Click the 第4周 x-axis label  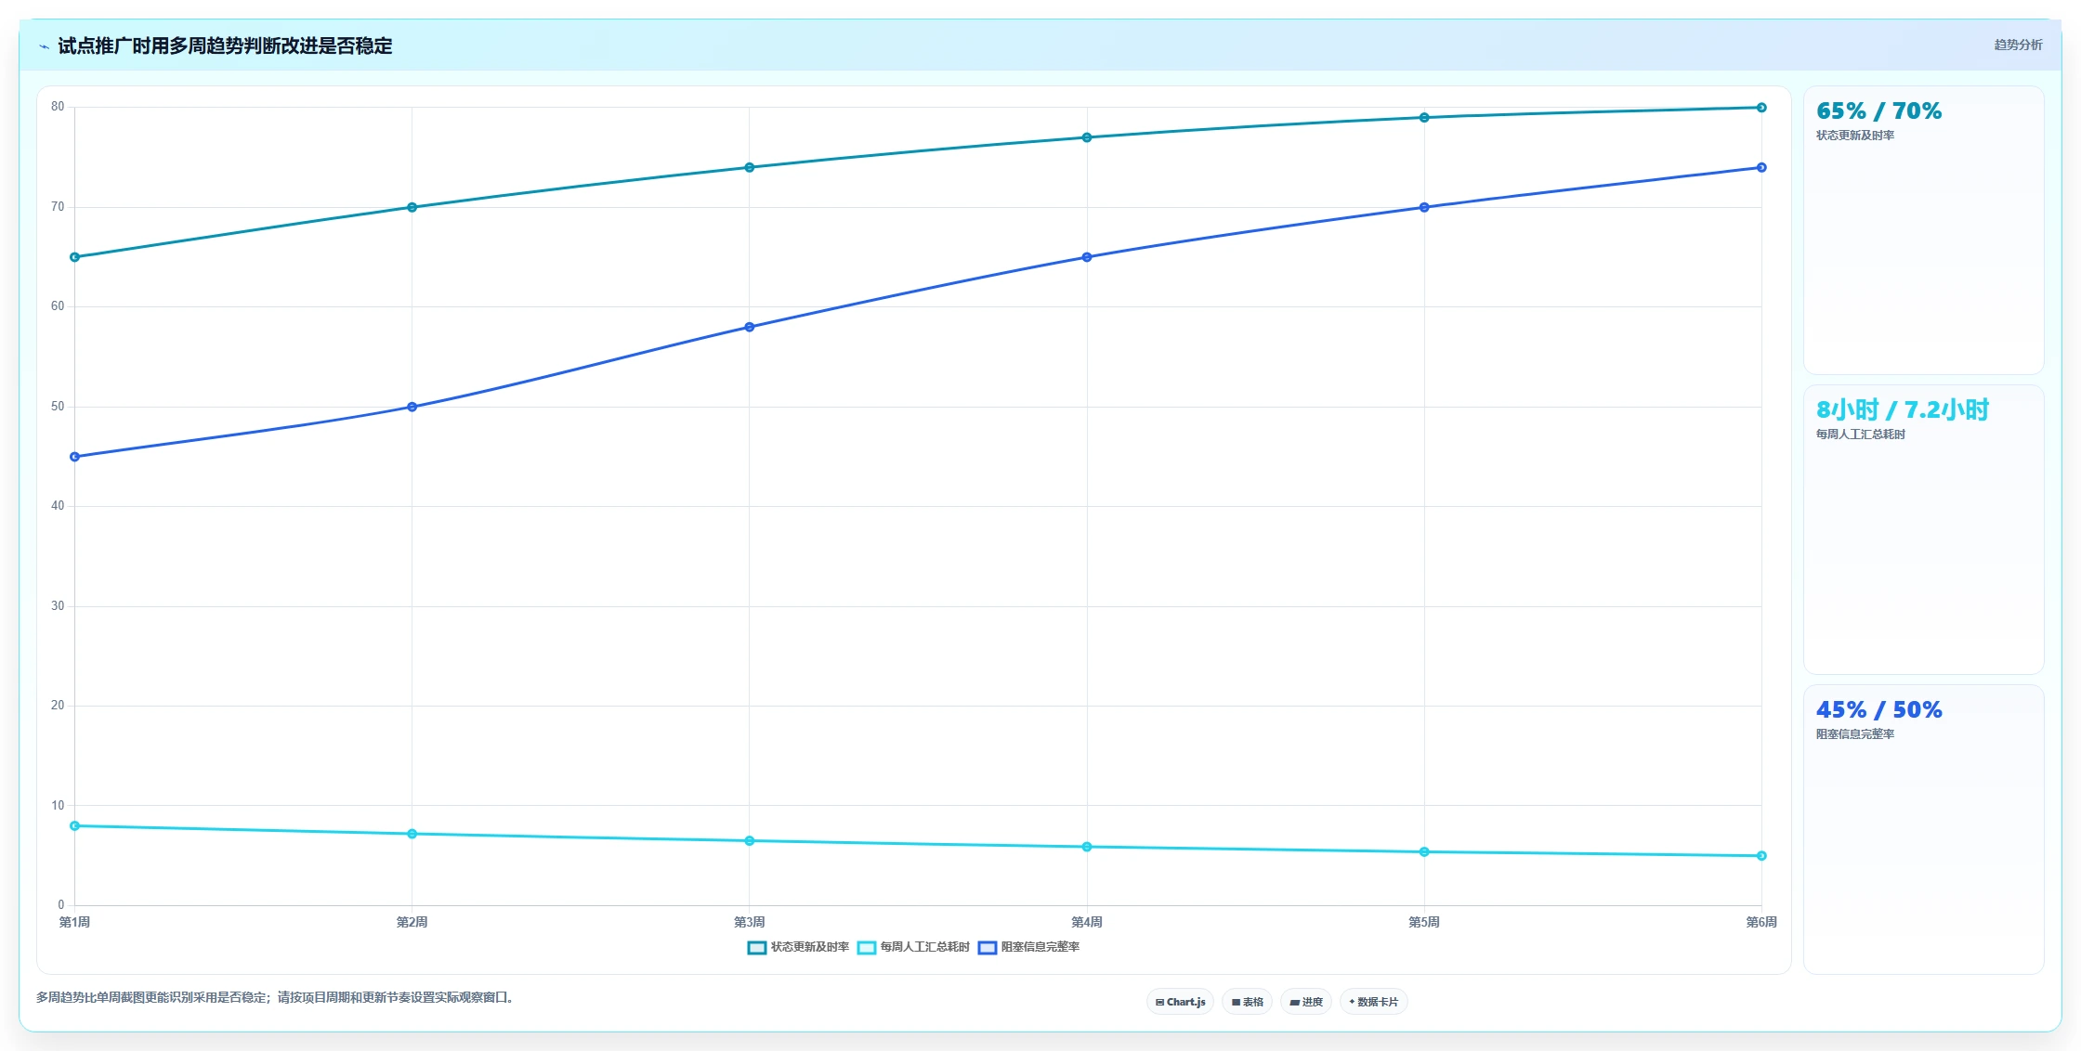click(x=1087, y=922)
